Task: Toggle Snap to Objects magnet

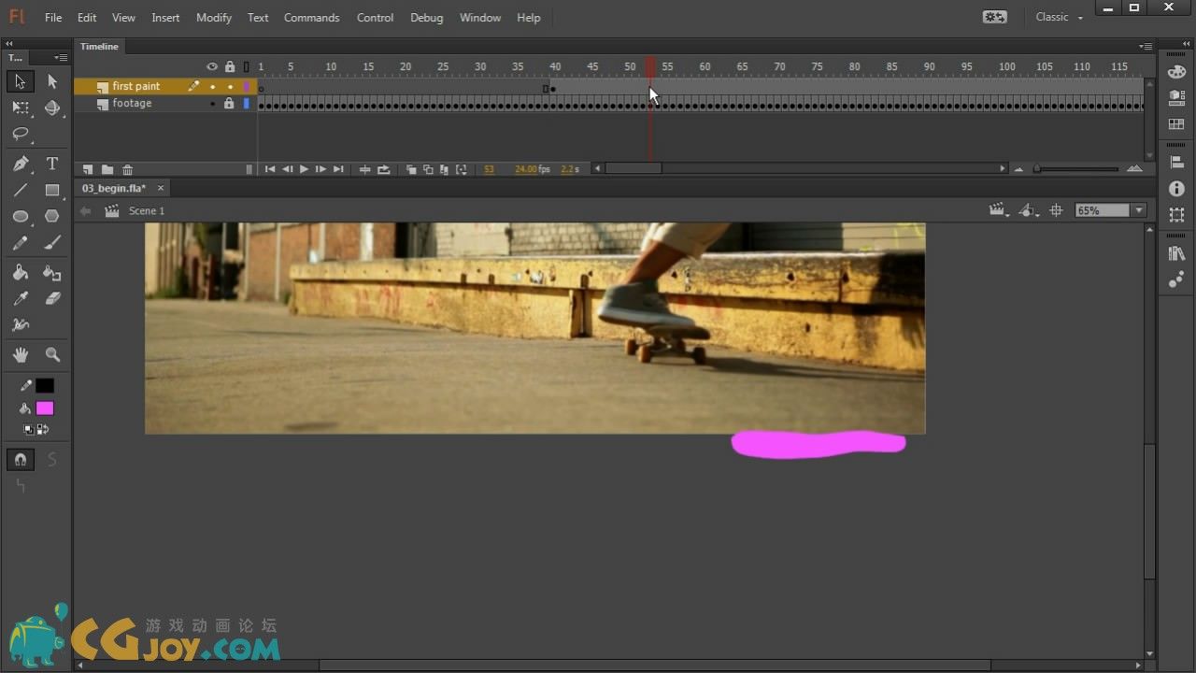Action: [x=20, y=460]
